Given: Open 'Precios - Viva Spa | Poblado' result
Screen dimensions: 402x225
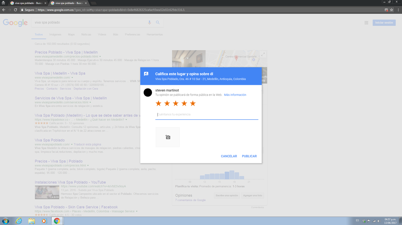Looking at the screenshot, I should point(59,161).
